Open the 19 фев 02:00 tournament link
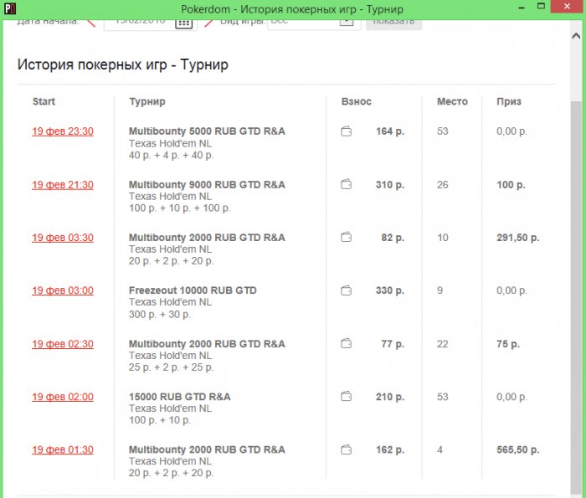The width and height of the screenshot is (586, 498). [x=63, y=397]
